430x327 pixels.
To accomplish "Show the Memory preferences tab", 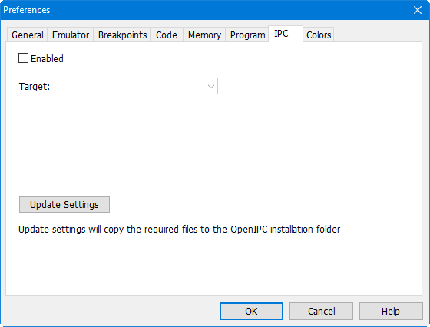I will [204, 35].
